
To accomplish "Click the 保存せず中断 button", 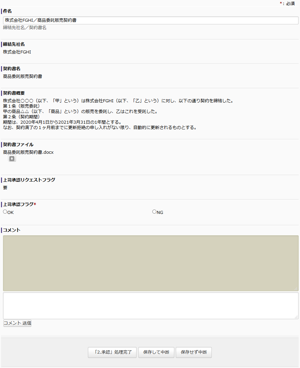I will [x=194, y=352].
